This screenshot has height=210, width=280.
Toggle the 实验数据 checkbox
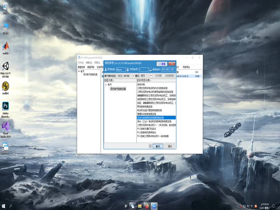tap(163, 75)
